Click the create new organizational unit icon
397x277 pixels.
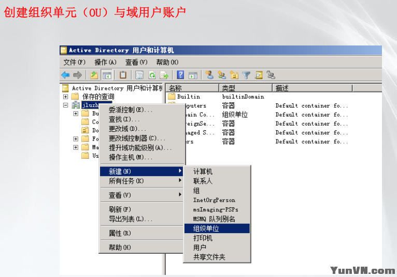point(234,75)
